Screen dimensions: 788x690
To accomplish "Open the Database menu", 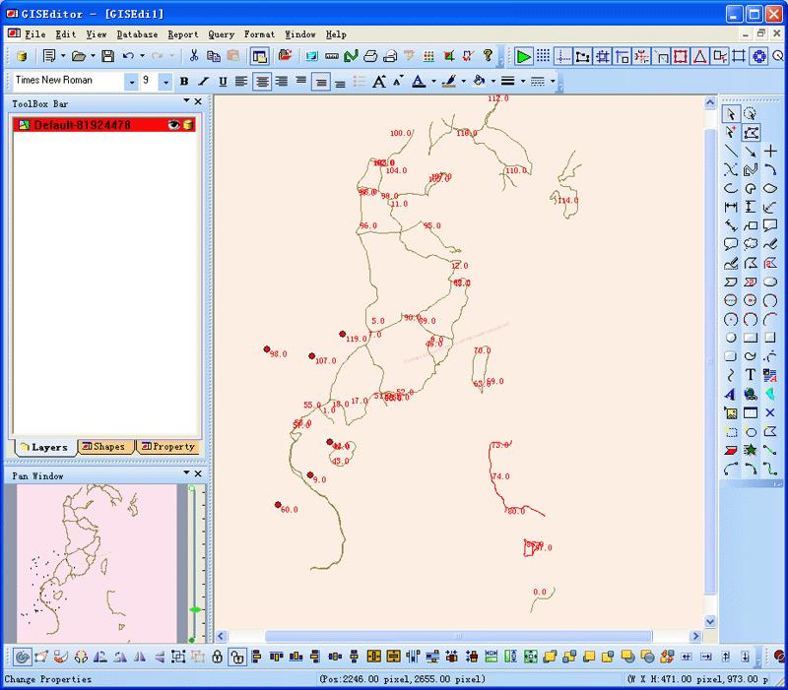I will 136,34.
